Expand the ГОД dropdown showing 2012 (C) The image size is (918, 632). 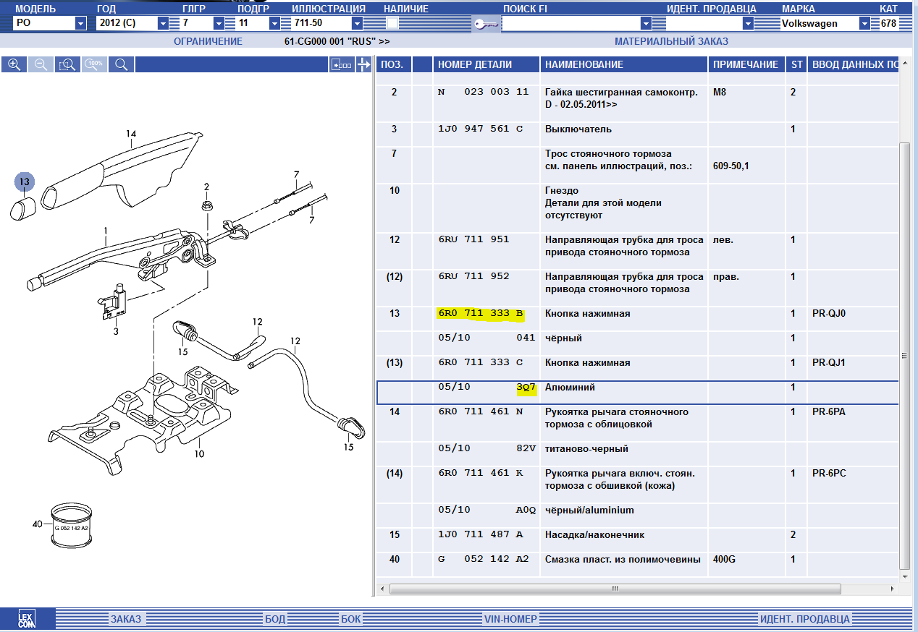(x=163, y=23)
